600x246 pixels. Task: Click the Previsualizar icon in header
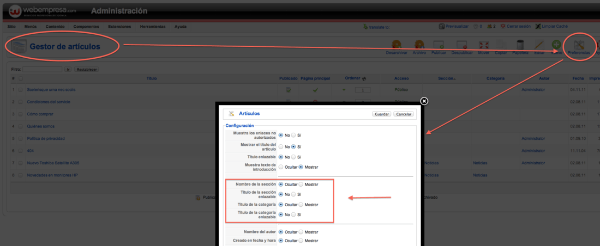tap(442, 26)
